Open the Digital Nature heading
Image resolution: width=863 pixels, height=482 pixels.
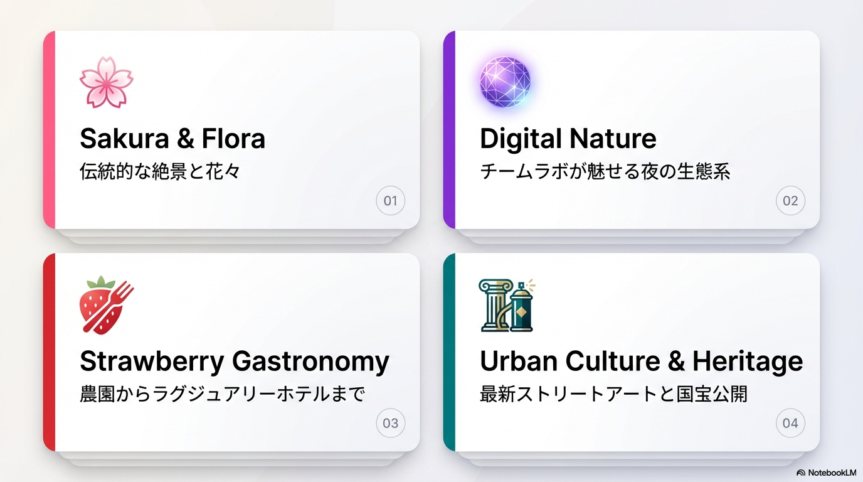pyautogui.click(x=568, y=139)
